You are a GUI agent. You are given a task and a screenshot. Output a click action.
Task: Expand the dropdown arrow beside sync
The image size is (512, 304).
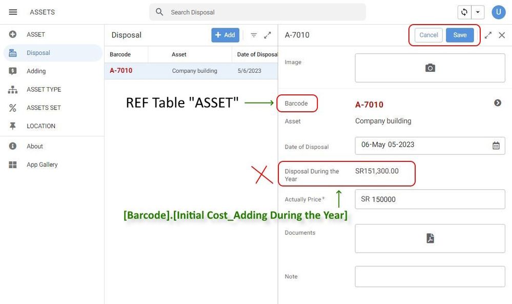tap(478, 12)
